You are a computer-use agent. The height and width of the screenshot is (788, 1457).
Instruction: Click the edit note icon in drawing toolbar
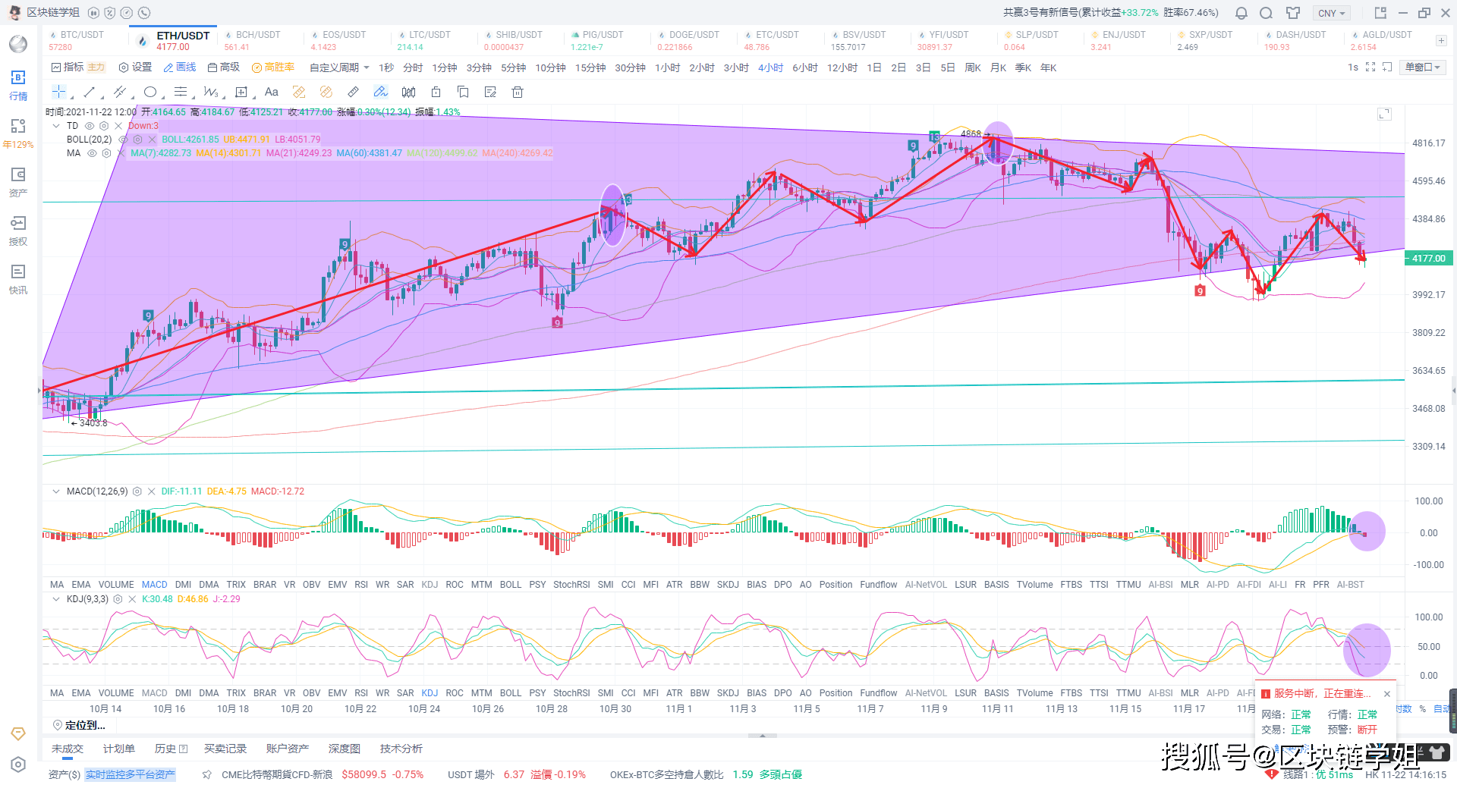(490, 92)
